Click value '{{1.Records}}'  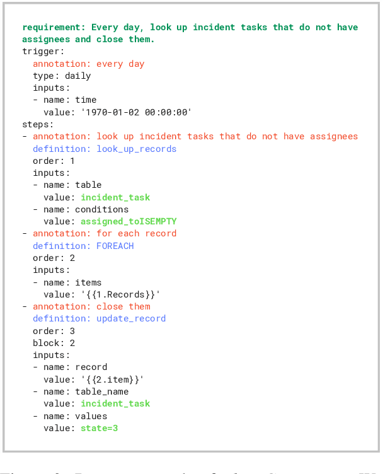[120, 295]
